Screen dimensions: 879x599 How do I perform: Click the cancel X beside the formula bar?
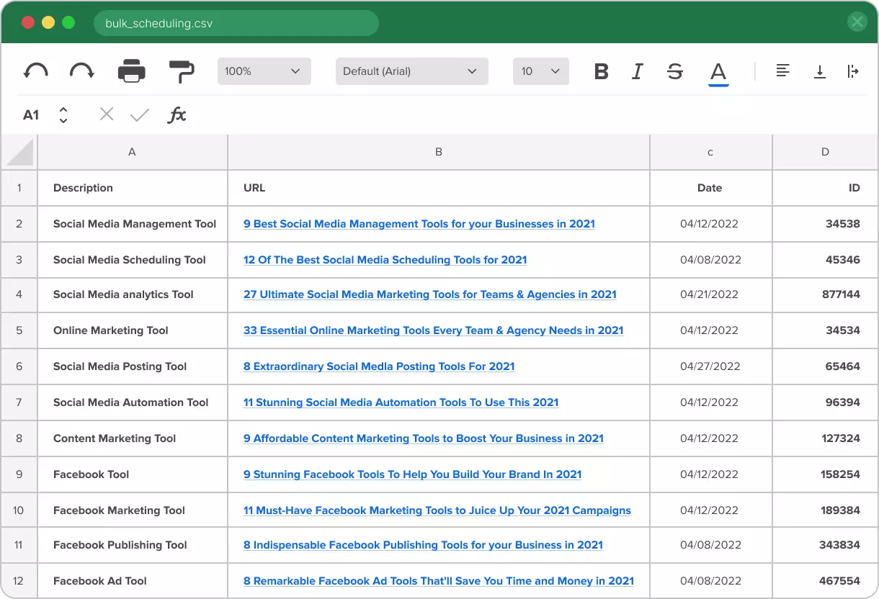click(107, 114)
